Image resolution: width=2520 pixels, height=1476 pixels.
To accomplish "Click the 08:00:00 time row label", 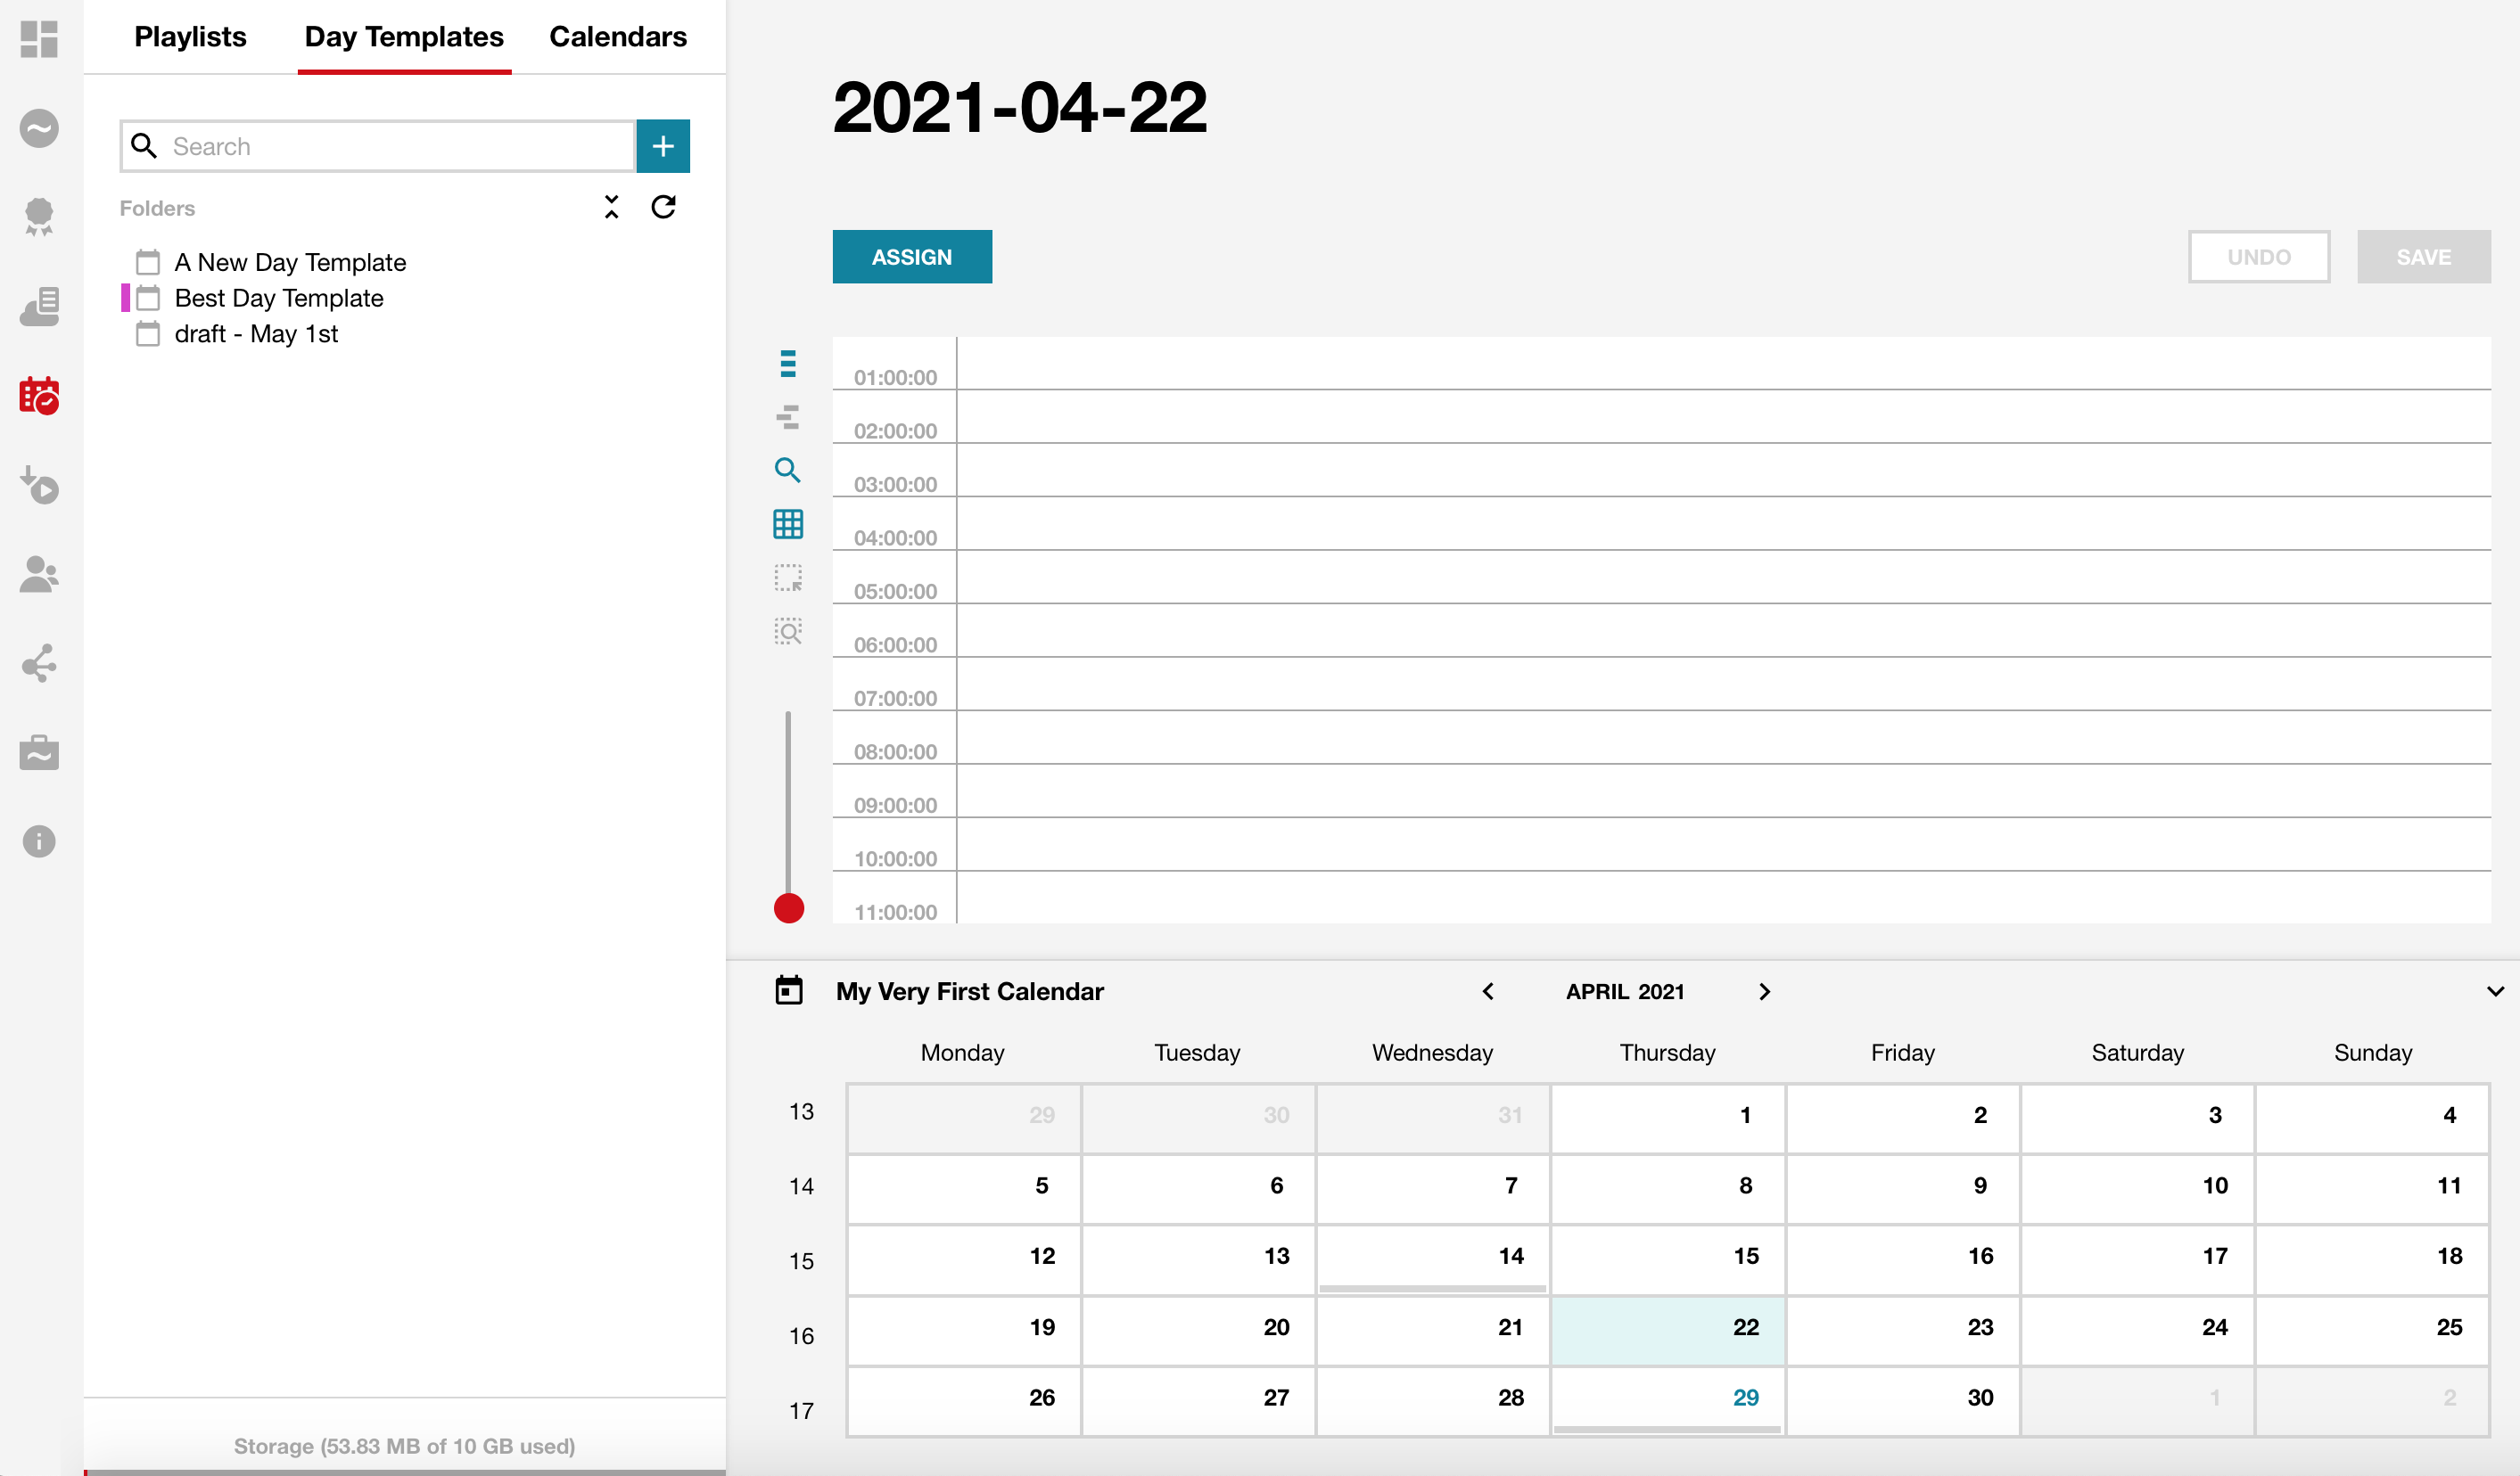I will click(x=895, y=751).
